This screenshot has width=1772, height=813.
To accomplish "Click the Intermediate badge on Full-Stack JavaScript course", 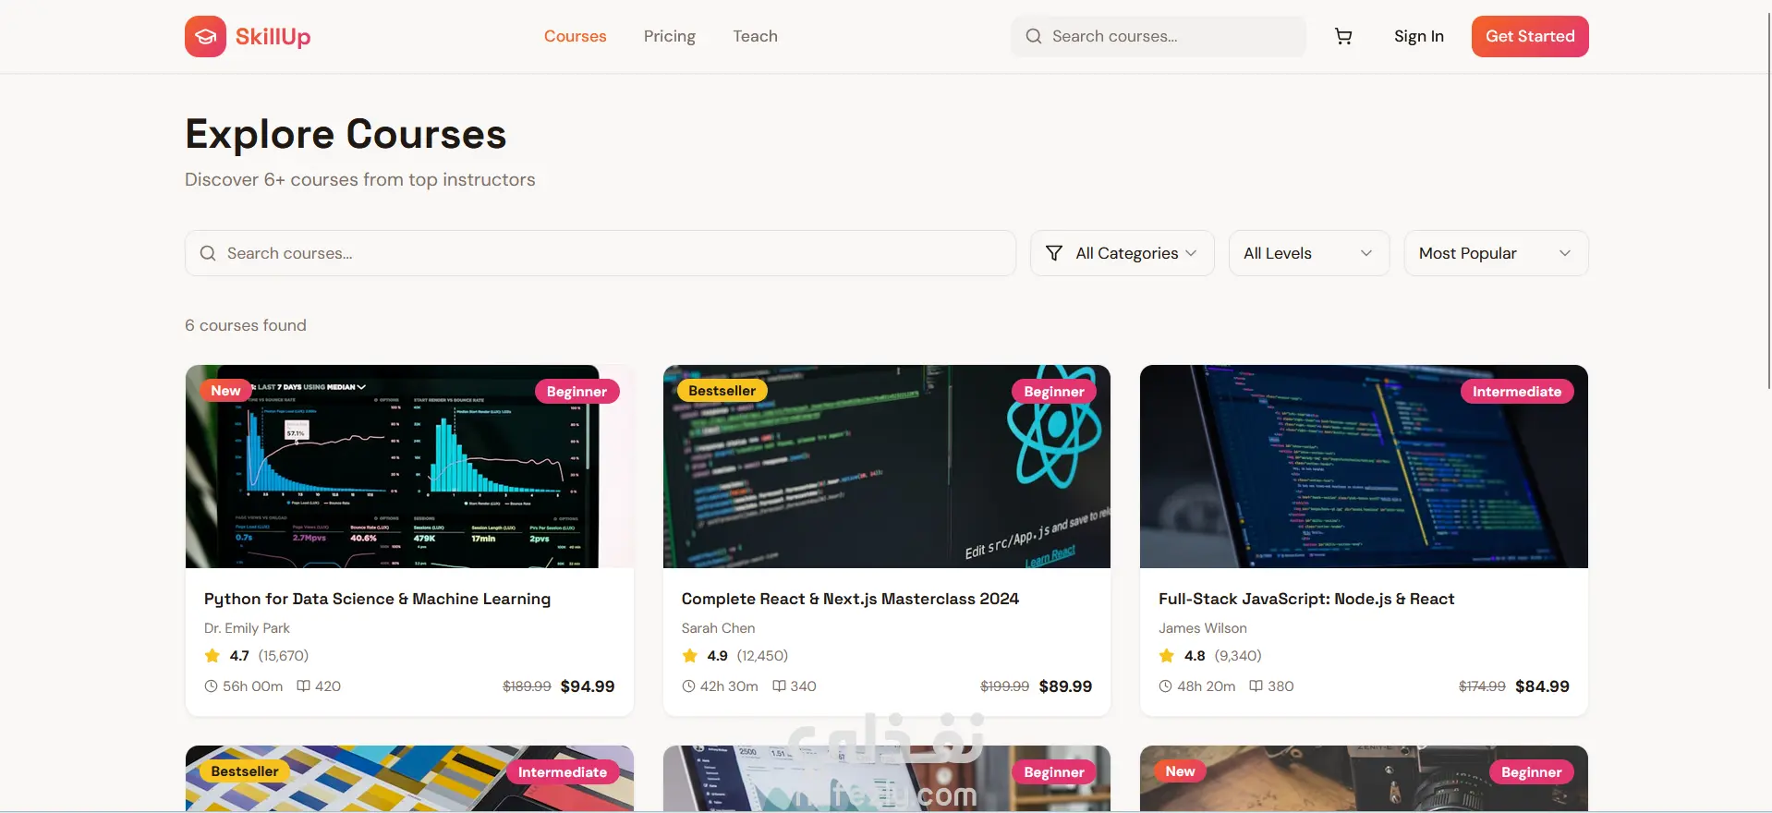I will [x=1517, y=392].
